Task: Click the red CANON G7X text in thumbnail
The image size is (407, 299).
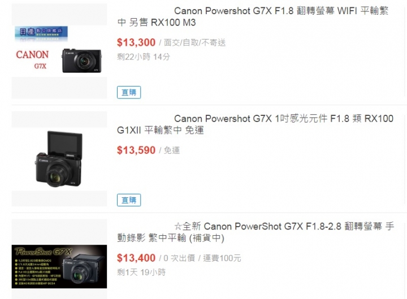Action: (x=32, y=59)
